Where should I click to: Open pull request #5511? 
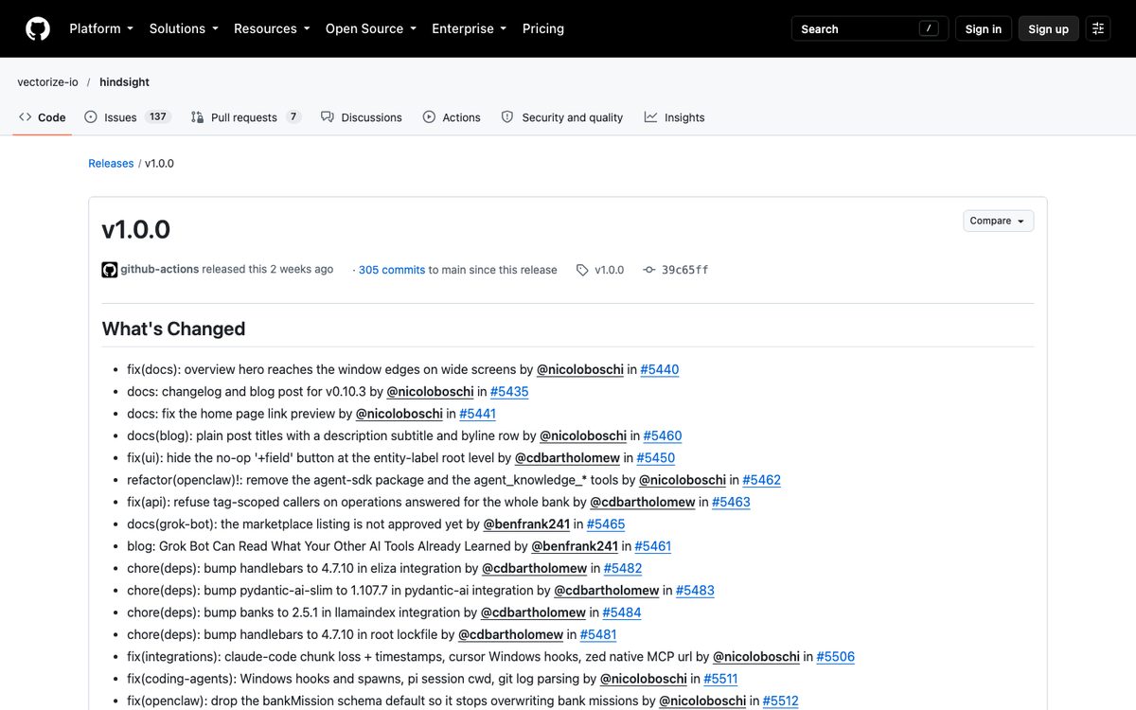[x=722, y=679]
